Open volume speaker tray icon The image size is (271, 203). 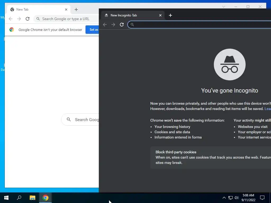[237, 198]
